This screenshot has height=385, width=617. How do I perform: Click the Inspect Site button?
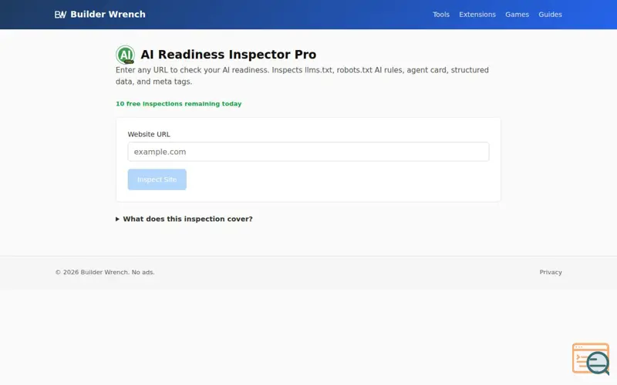157,179
